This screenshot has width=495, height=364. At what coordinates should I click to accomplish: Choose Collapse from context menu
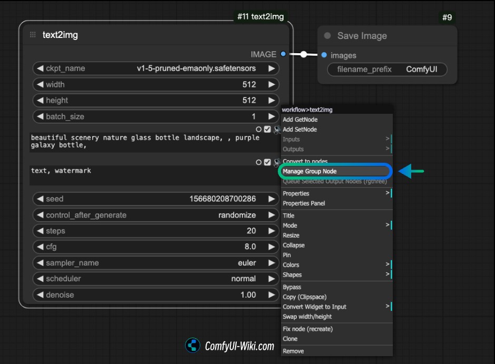click(x=337, y=245)
